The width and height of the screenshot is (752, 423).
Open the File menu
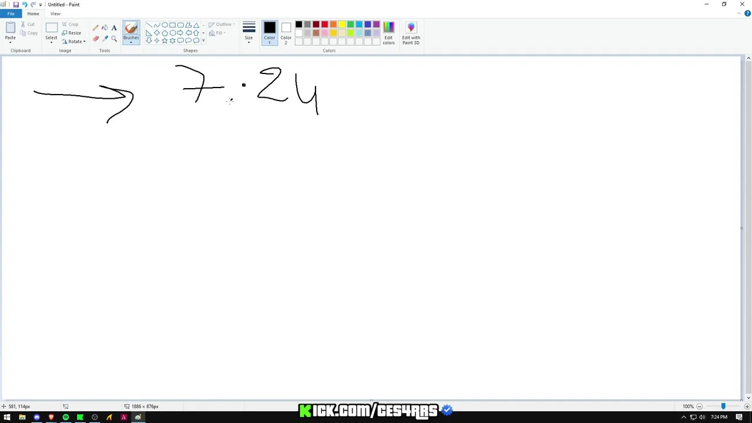(11, 14)
